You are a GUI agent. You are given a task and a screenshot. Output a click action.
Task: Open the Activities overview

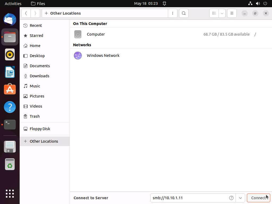(13, 3)
